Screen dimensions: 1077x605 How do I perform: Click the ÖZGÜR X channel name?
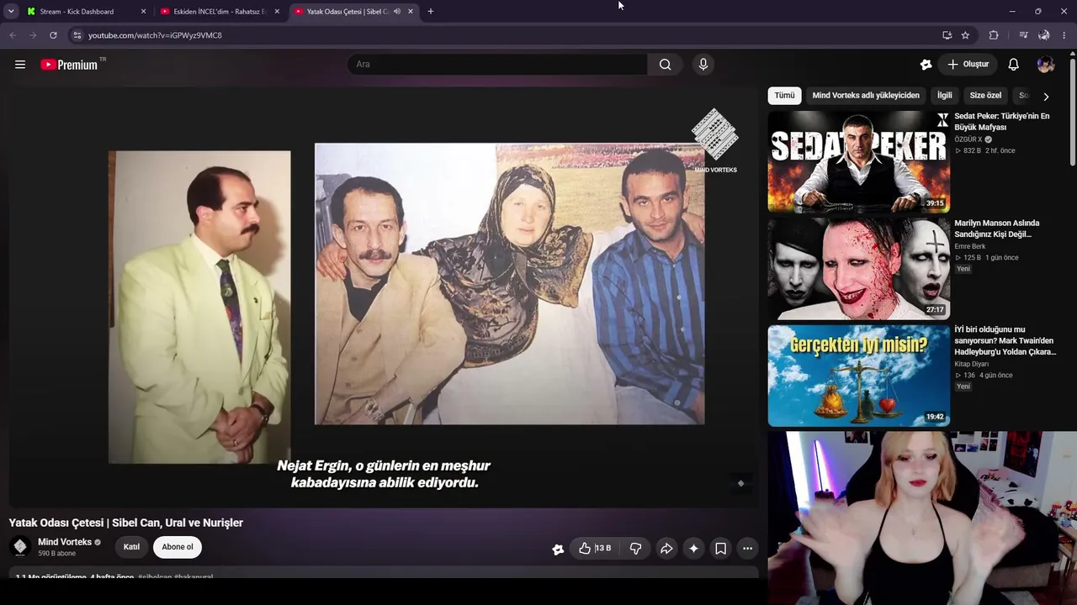pos(968,139)
